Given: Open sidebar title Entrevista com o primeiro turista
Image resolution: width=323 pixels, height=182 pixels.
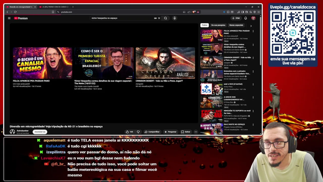Looking at the screenshot, I should click(x=237, y=73).
